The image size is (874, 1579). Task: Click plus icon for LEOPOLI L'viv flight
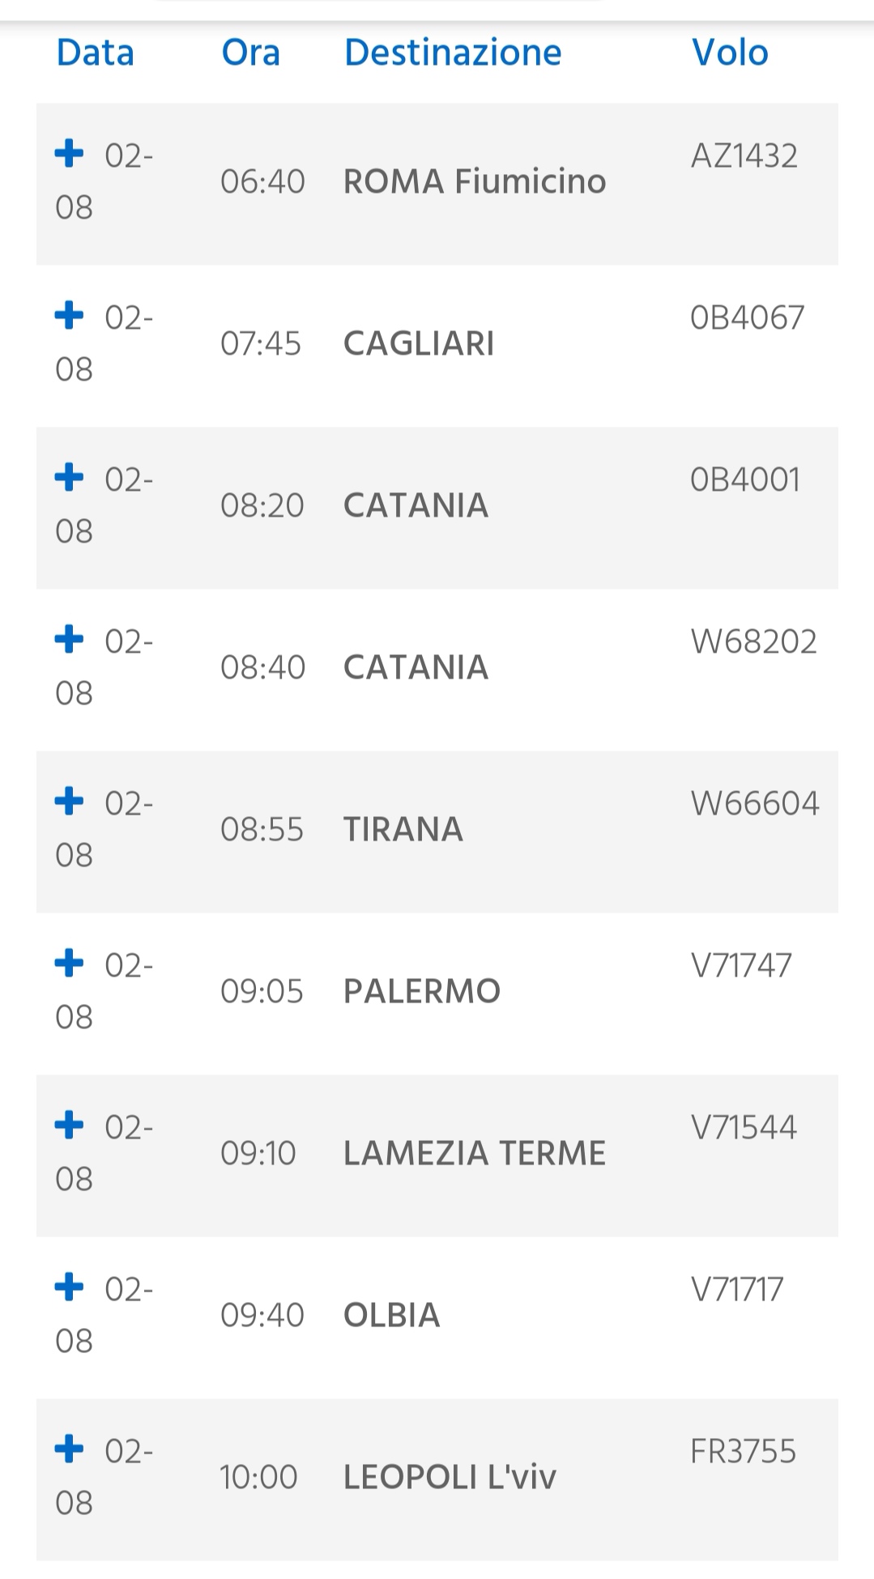[69, 1449]
